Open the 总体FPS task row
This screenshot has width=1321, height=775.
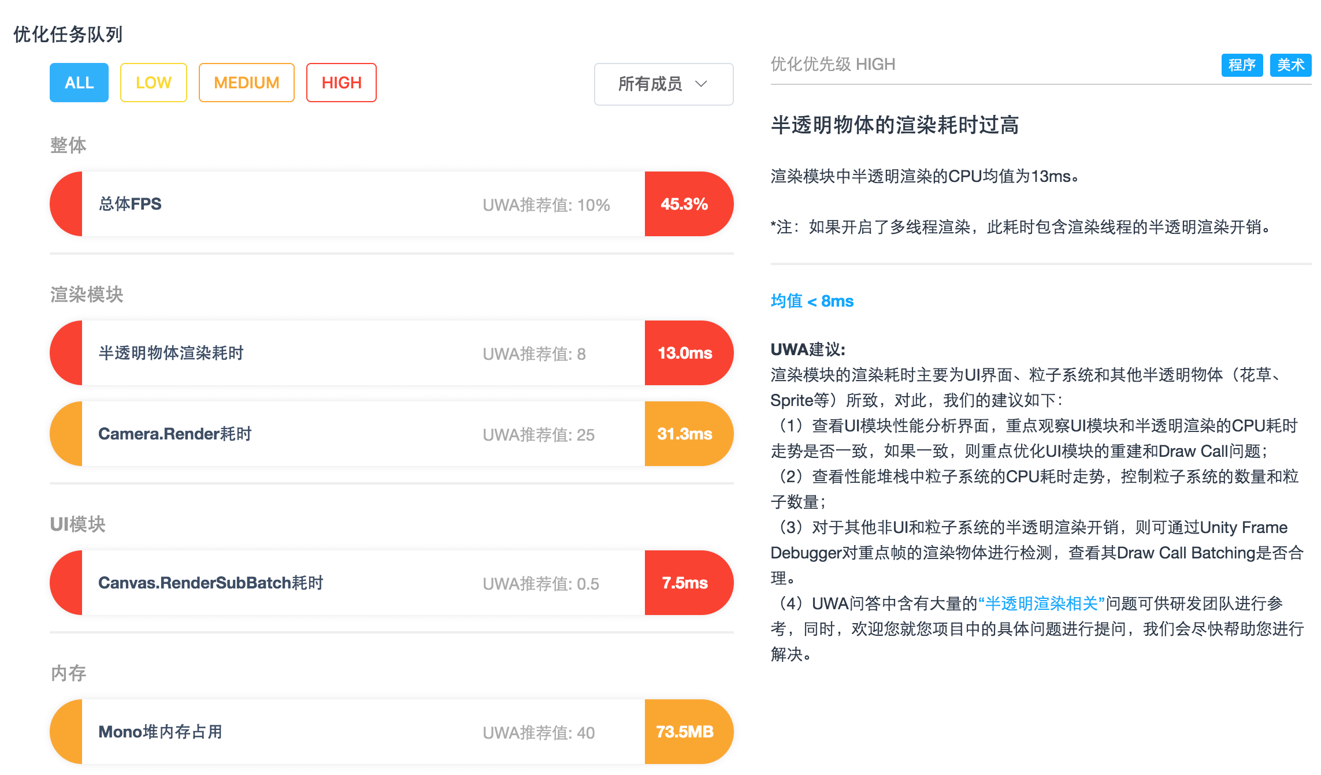tap(392, 204)
